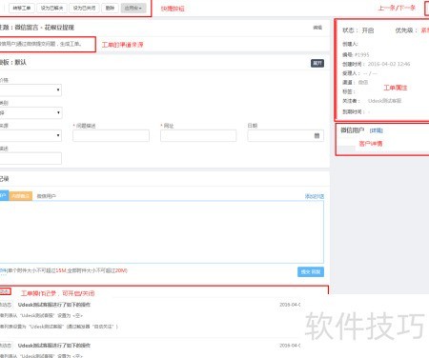This screenshot has height=358, width=429.
Task: Click inside the large reply text area
Action: [x=162, y=231]
